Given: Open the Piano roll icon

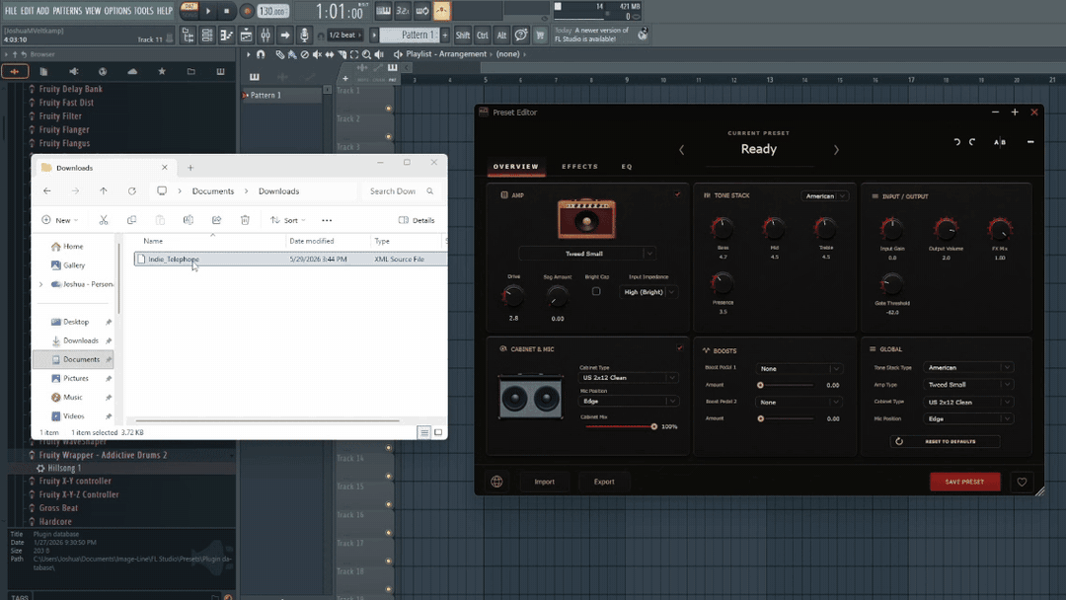Looking at the screenshot, I should [x=226, y=36].
